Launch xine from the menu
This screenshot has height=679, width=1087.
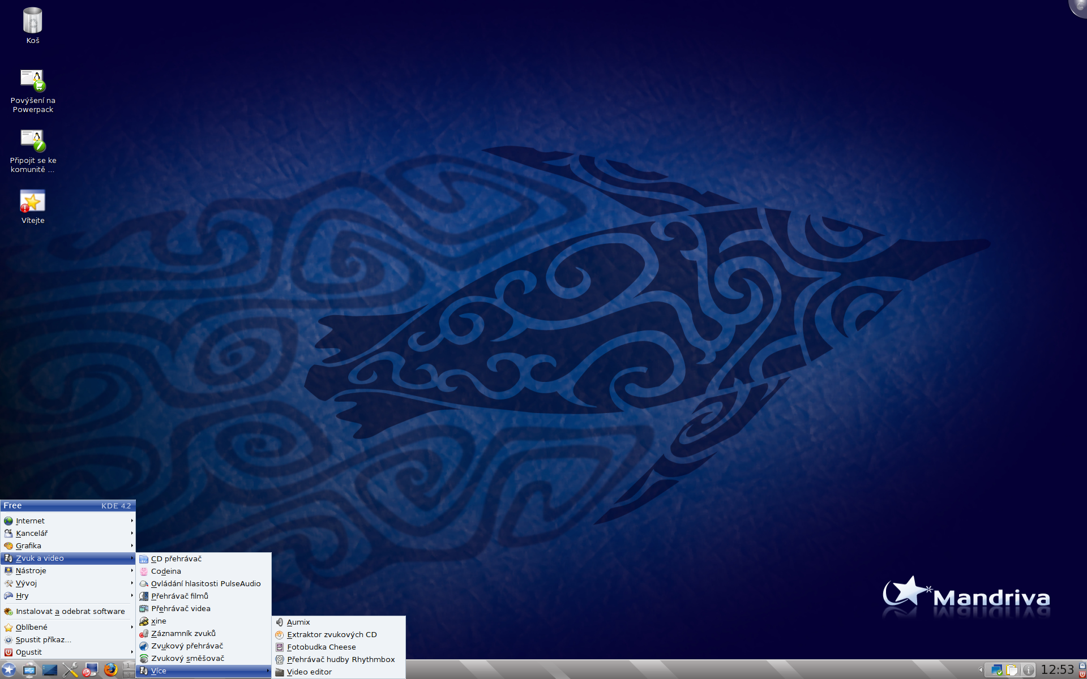click(204, 621)
